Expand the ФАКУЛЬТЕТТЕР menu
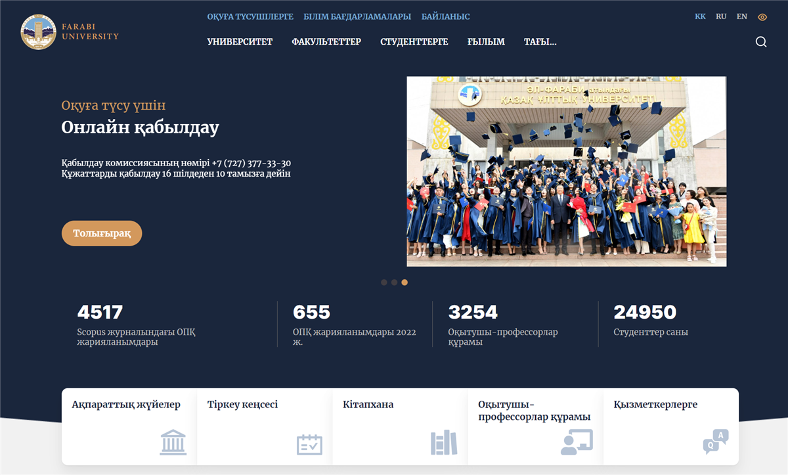 (326, 42)
